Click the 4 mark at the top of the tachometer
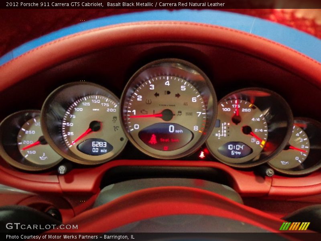This screenshot has height=241, width=321. point(167,83)
